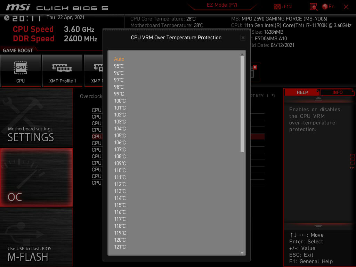Viewport: 356px width, 267px height.
Task: Select 116°C in the list
Action: [x=120, y=212]
